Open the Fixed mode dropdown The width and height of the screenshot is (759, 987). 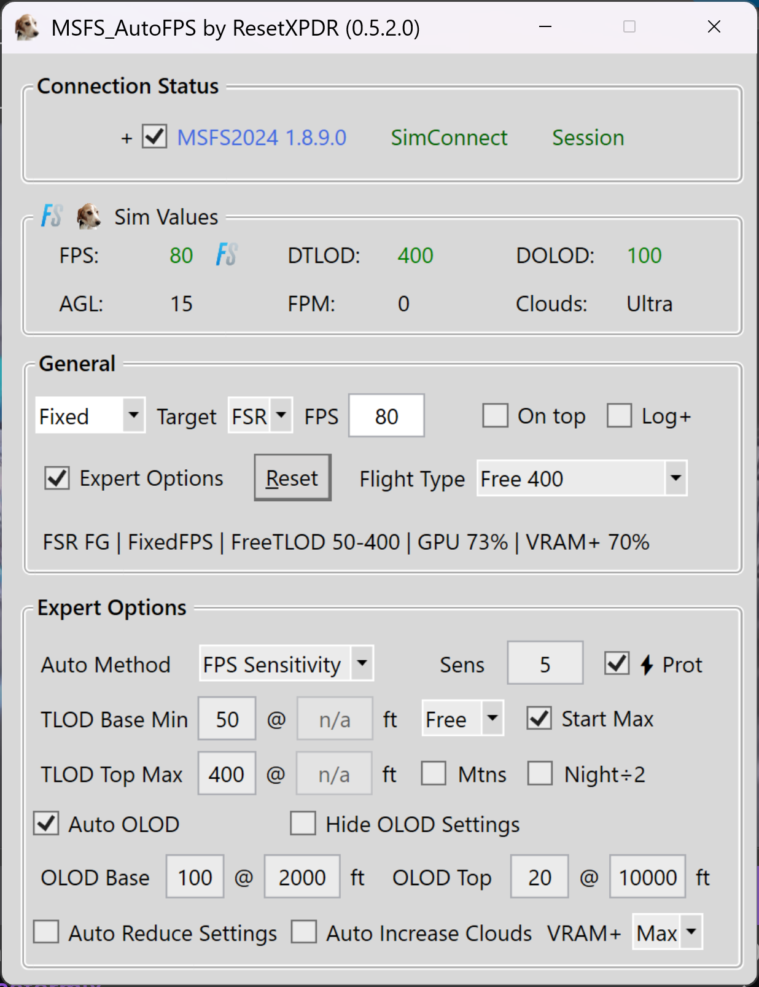90,416
